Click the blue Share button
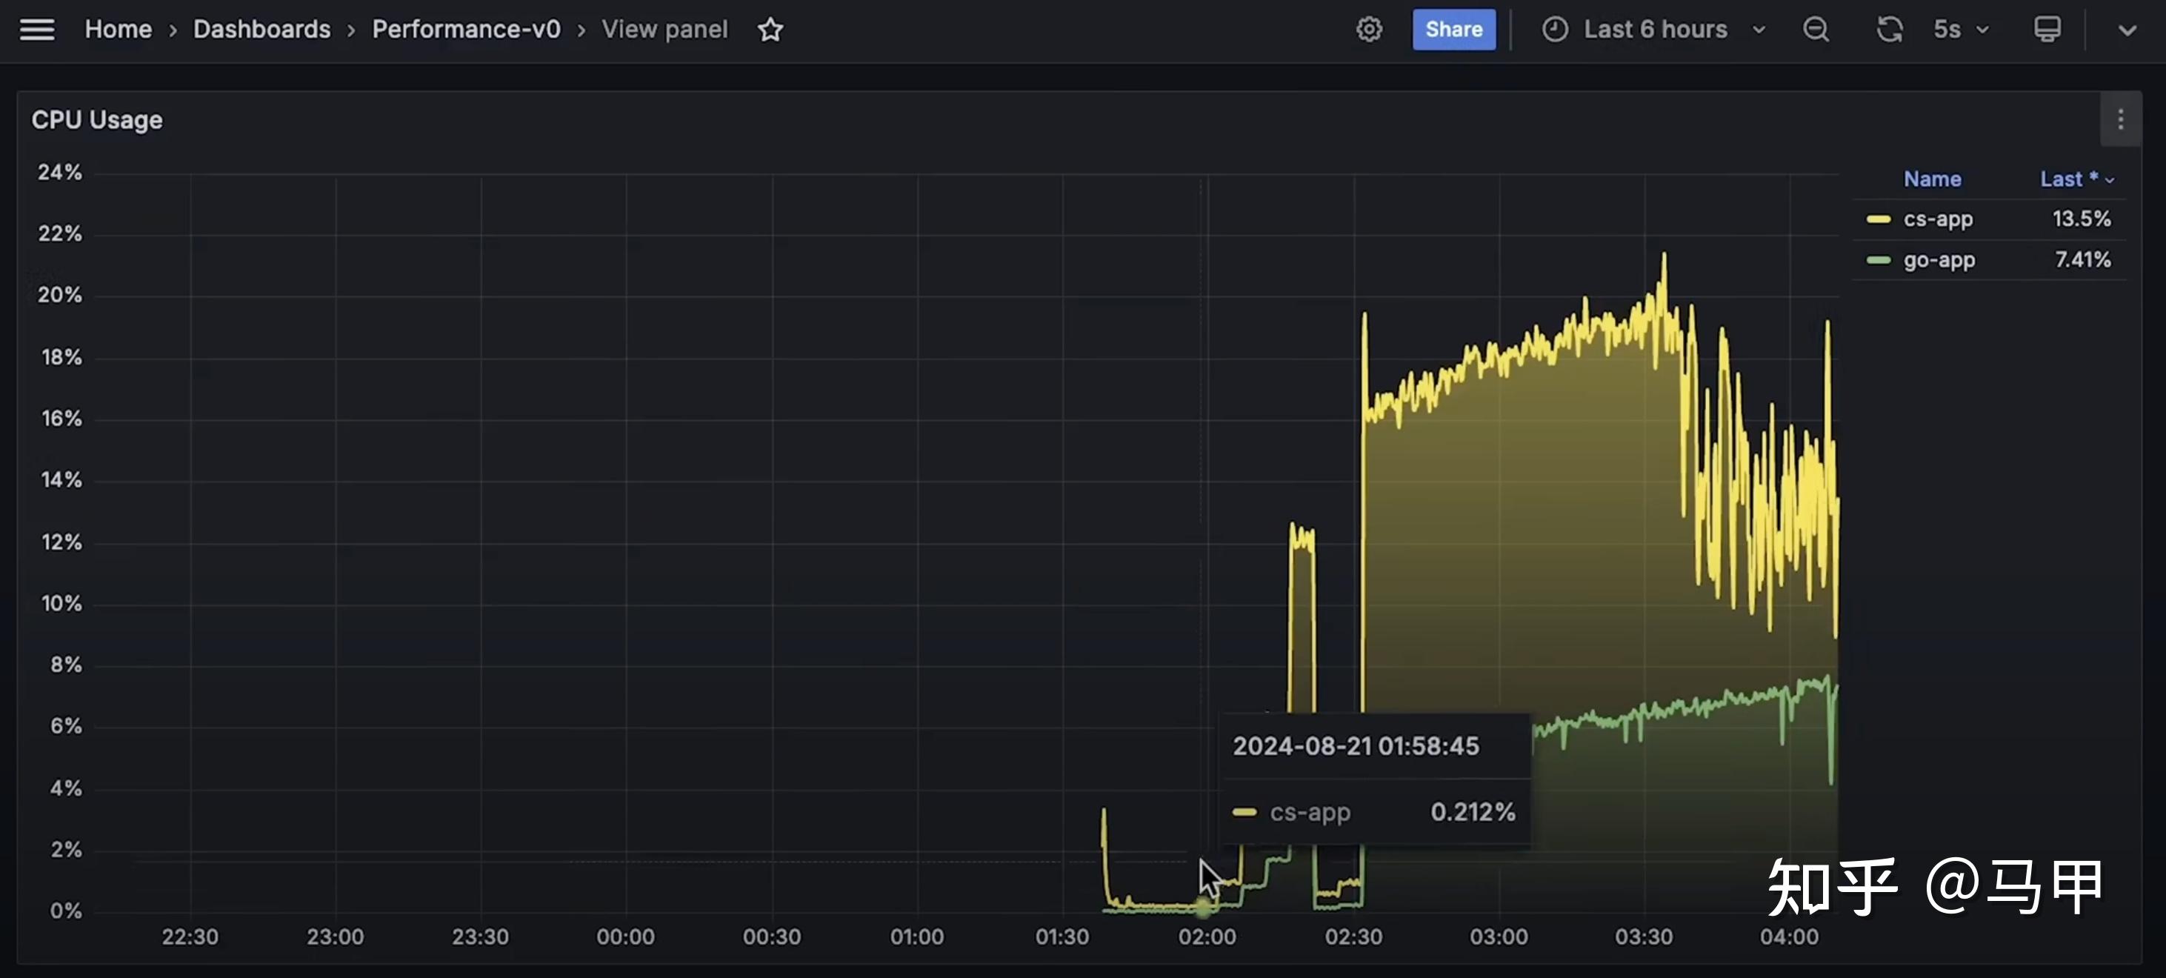The width and height of the screenshot is (2166, 978). [x=1454, y=30]
